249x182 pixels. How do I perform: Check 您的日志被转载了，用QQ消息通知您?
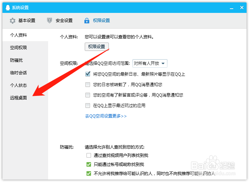click(88, 84)
